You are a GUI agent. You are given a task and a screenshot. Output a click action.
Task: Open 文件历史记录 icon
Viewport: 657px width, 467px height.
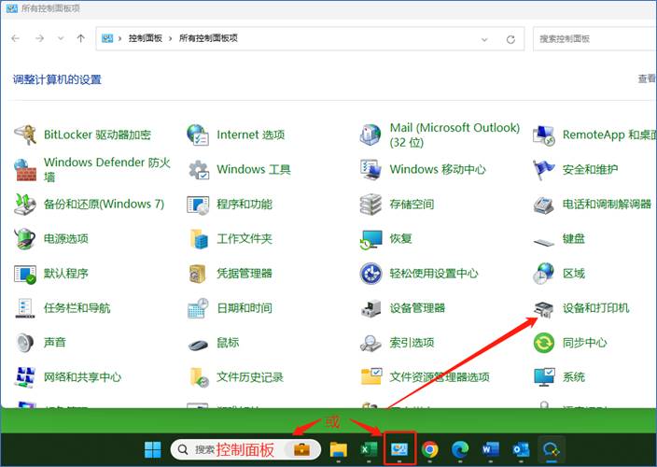[x=199, y=377]
